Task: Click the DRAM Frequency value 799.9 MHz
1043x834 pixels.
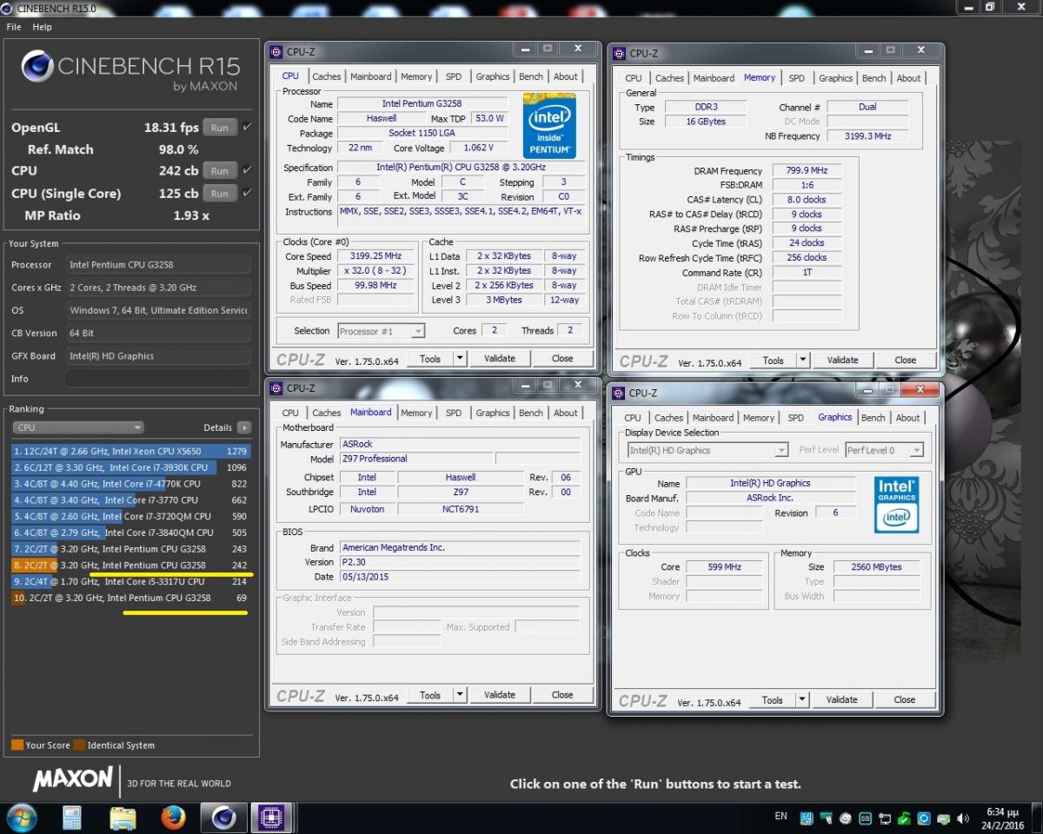Action: [807, 171]
